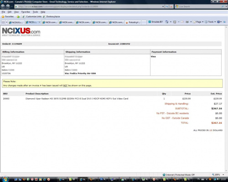Screen dimensions: 228x182
Task: Open the Edit menu
Action: point(10,12)
